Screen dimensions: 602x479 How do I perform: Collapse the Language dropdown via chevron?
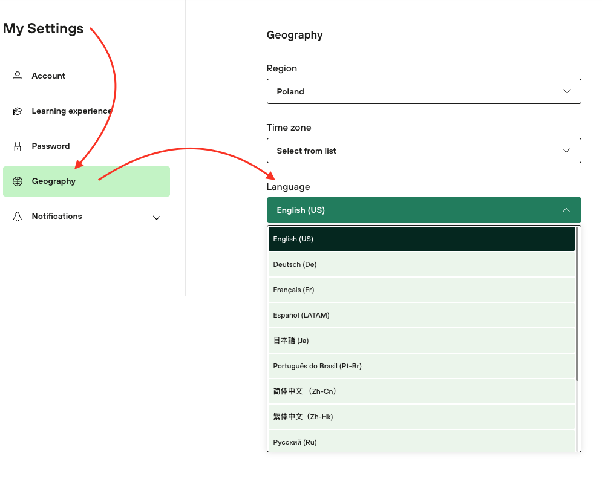coord(566,210)
